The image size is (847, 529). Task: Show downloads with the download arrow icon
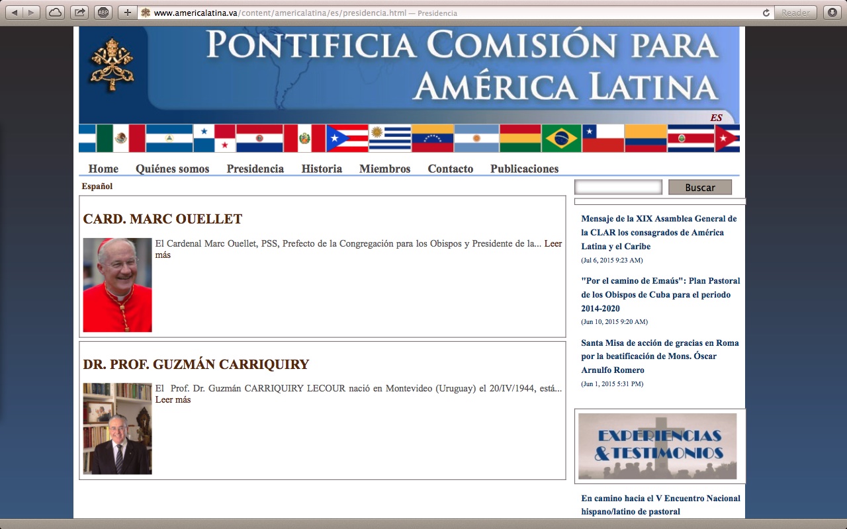click(x=832, y=13)
